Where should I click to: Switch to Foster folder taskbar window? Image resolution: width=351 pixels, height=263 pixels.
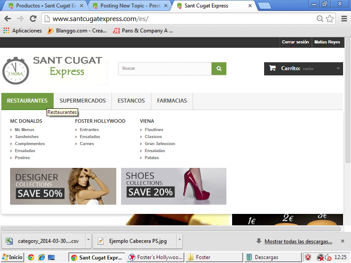[215, 257]
